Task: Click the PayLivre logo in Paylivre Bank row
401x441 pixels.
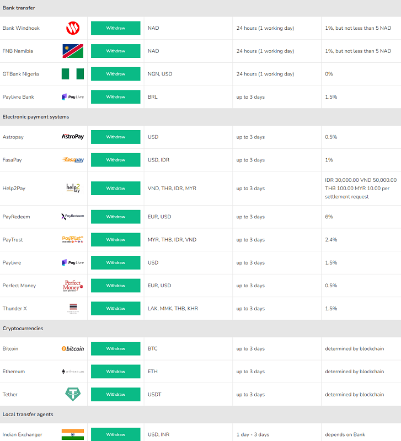Action: click(73, 97)
